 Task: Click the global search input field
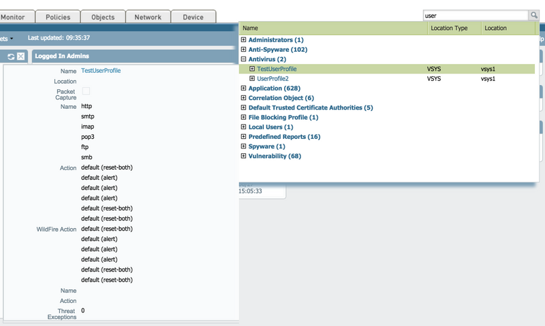coord(475,15)
